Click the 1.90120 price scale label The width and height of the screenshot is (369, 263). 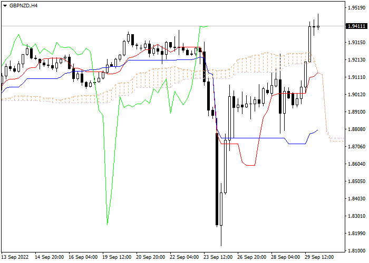point(356,95)
